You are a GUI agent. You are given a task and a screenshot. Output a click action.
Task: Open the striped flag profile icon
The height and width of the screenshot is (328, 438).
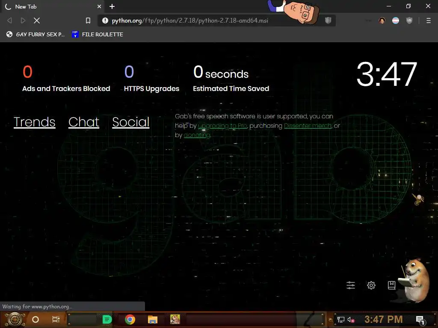click(x=396, y=20)
